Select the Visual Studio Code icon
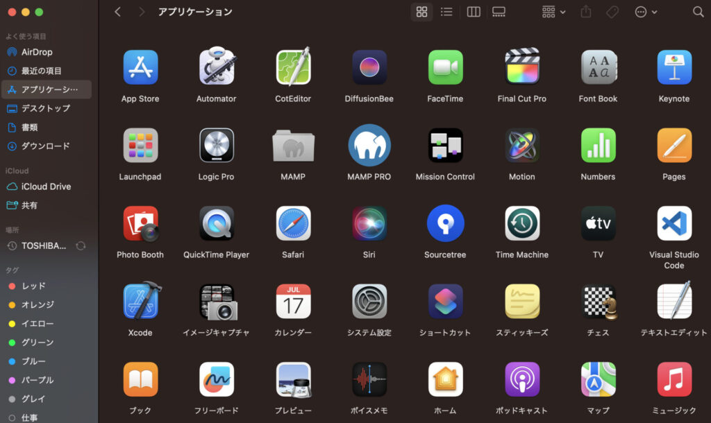Image resolution: width=711 pixels, height=423 pixels. [674, 223]
